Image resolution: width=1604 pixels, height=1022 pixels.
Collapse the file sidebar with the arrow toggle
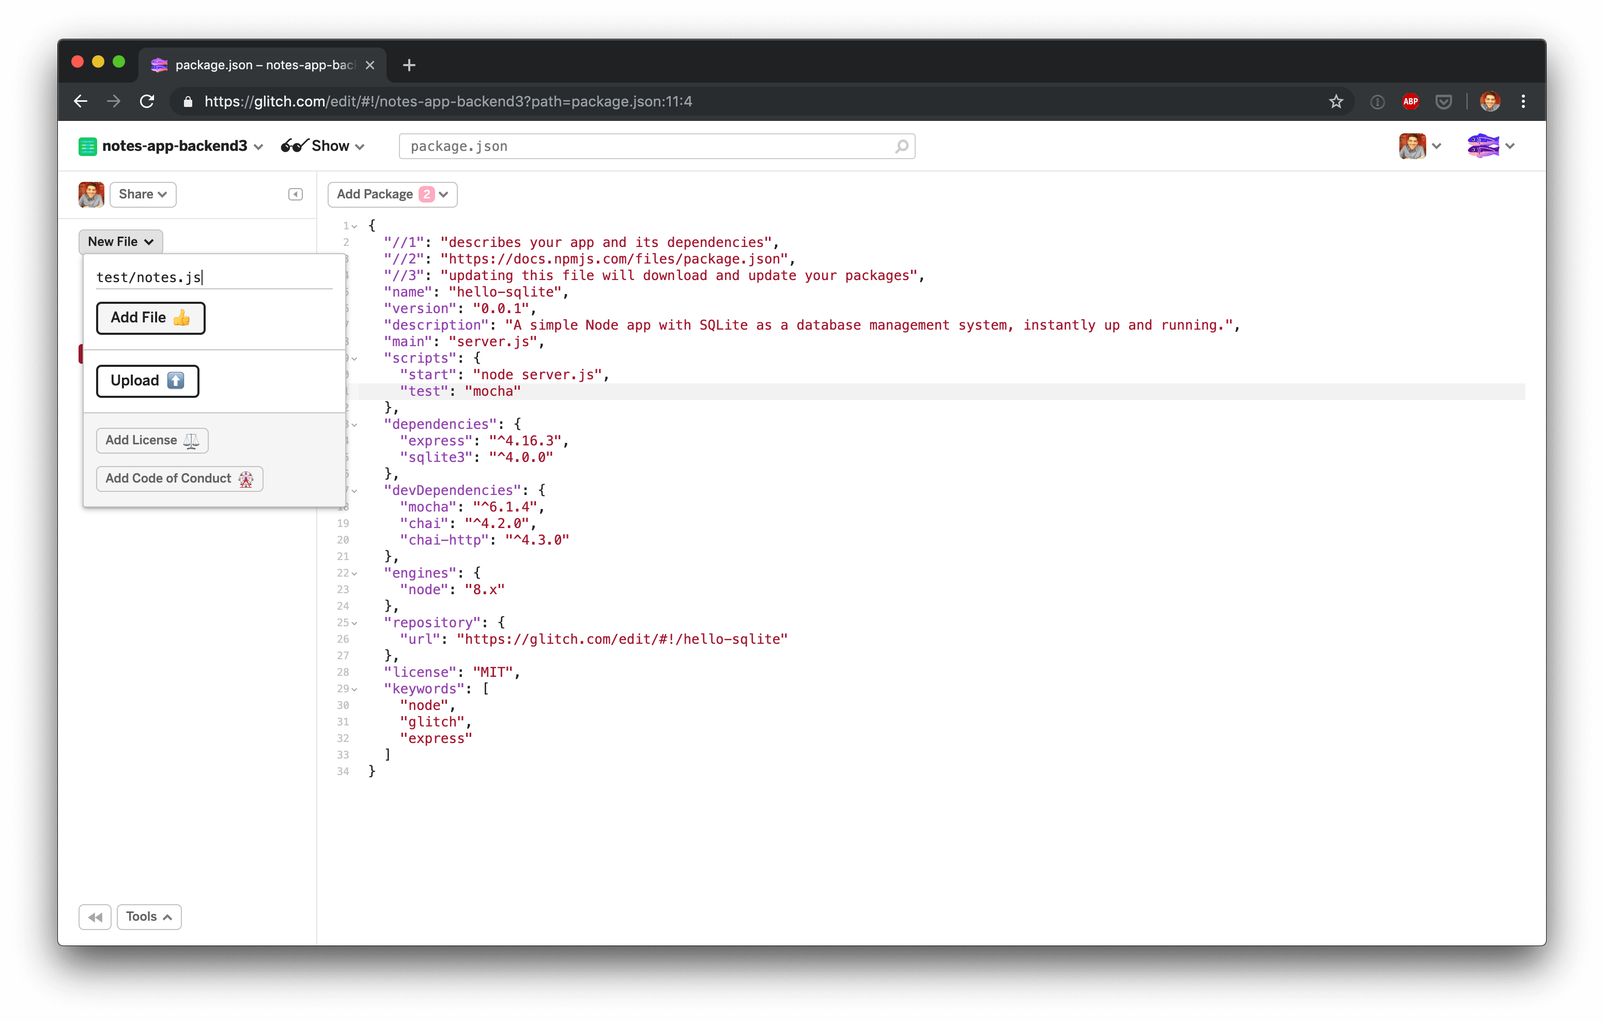pos(295,194)
